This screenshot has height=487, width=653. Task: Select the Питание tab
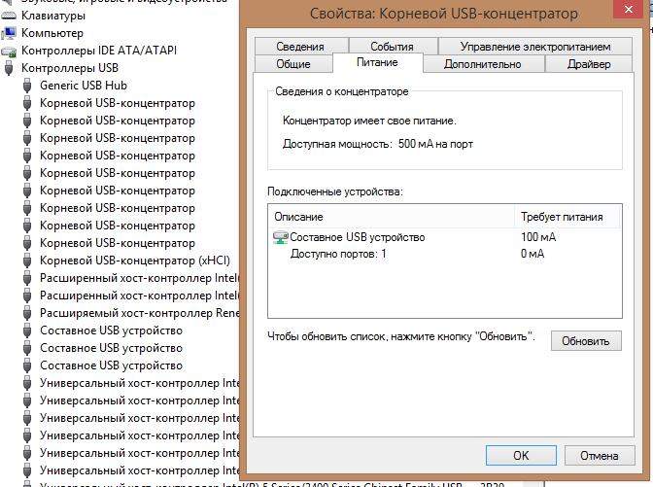377,64
